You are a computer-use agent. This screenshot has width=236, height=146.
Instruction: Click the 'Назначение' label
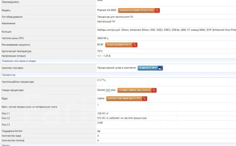[8, 23]
